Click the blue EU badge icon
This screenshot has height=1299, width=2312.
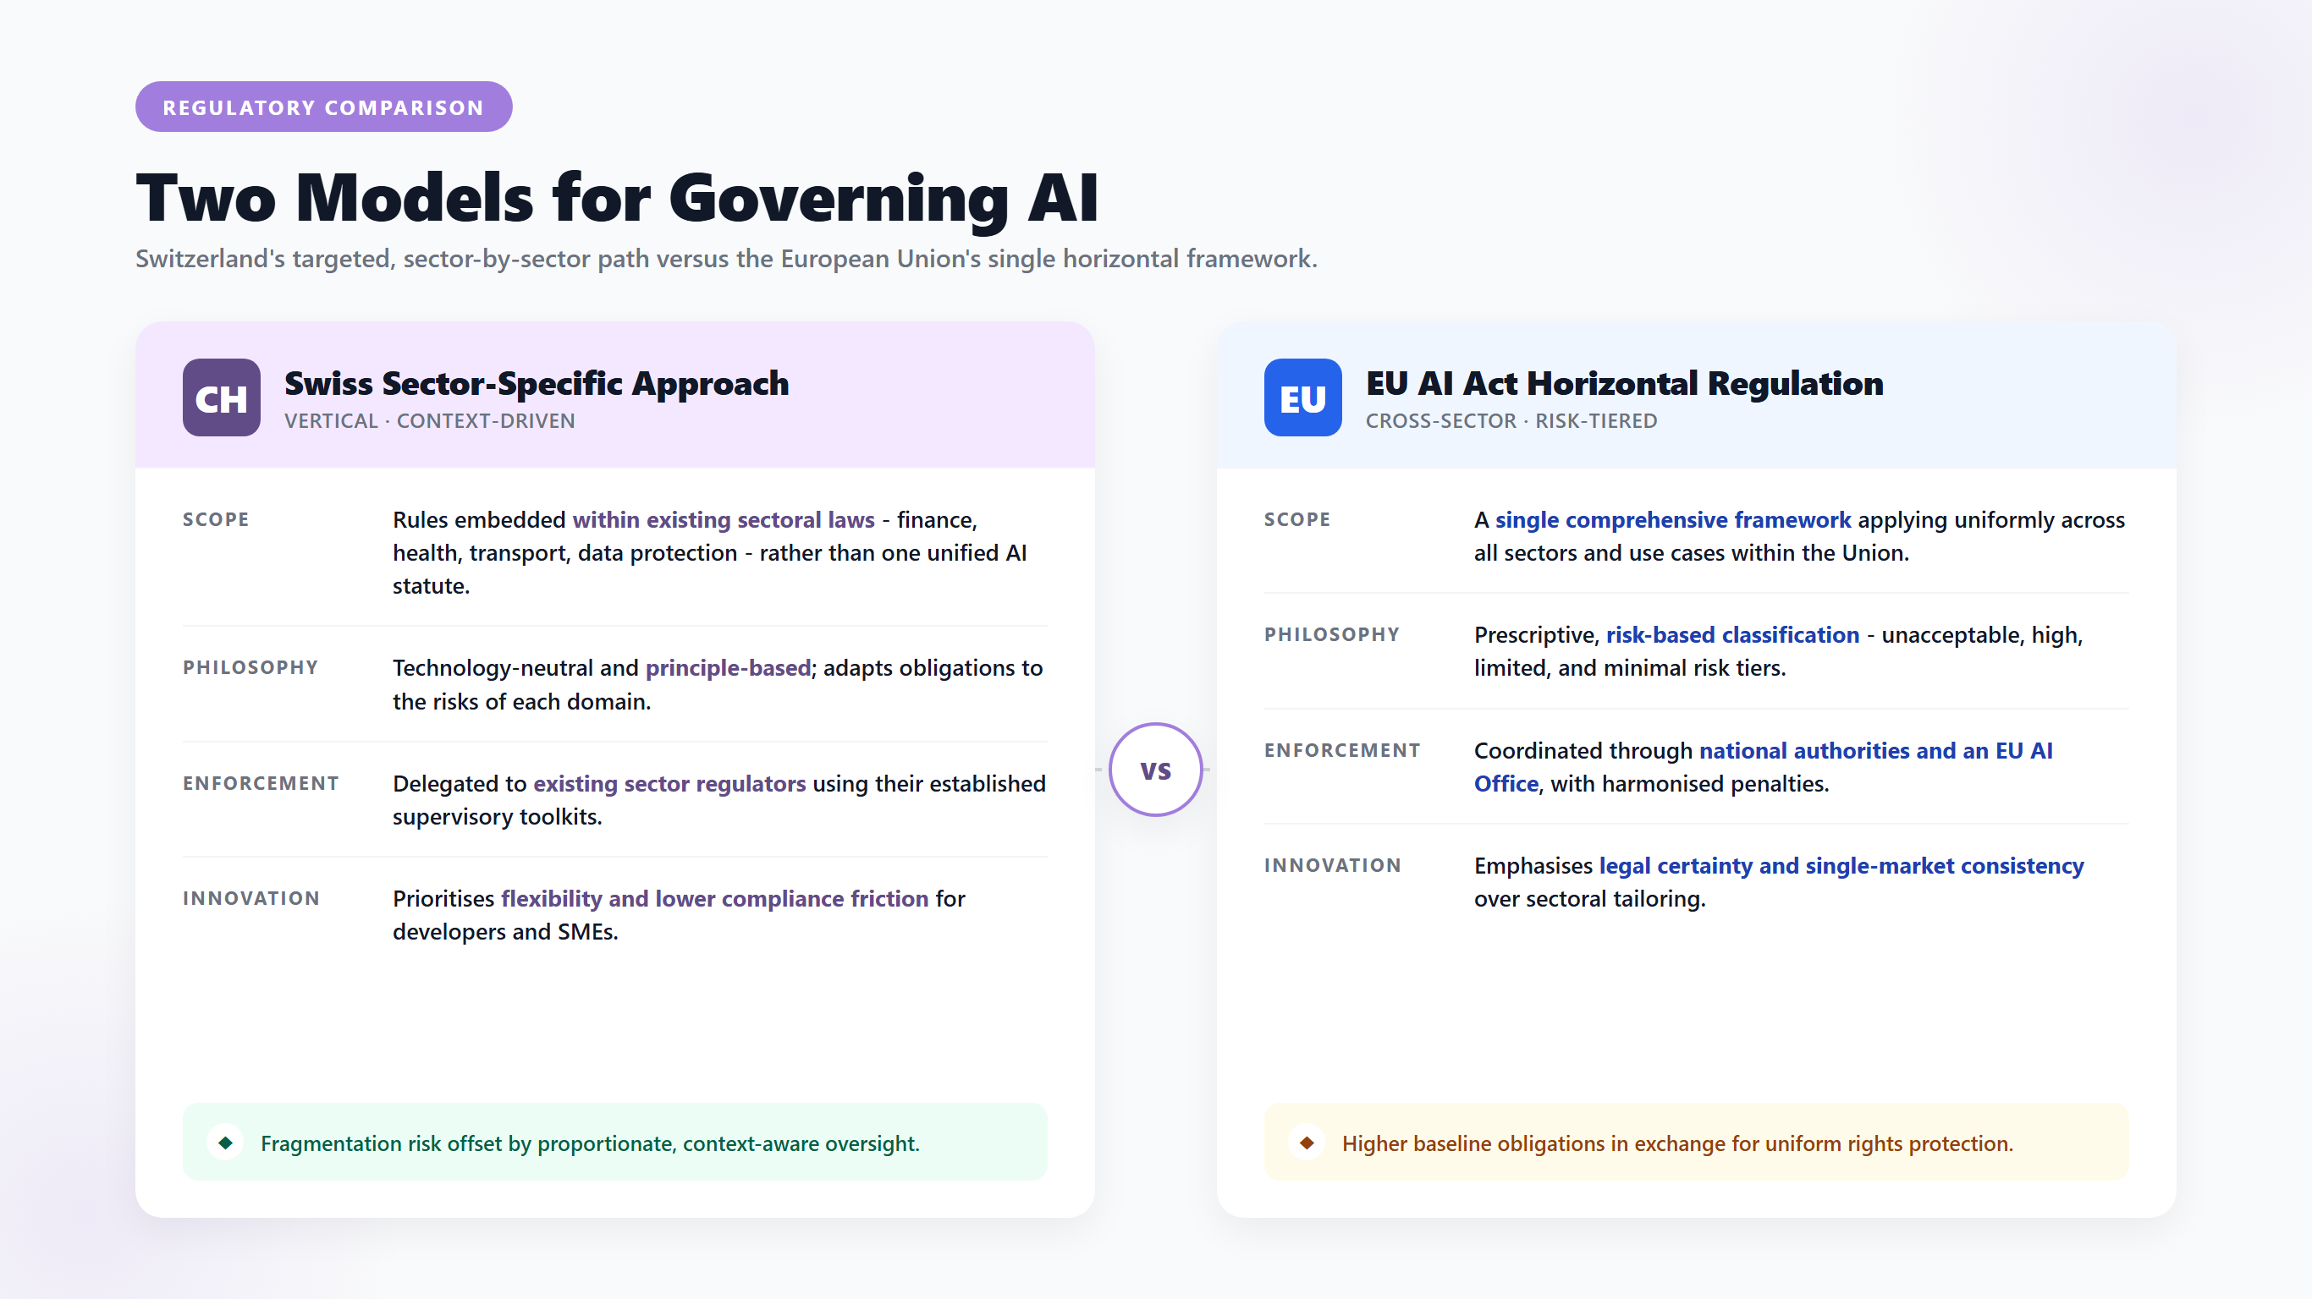pos(1303,397)
